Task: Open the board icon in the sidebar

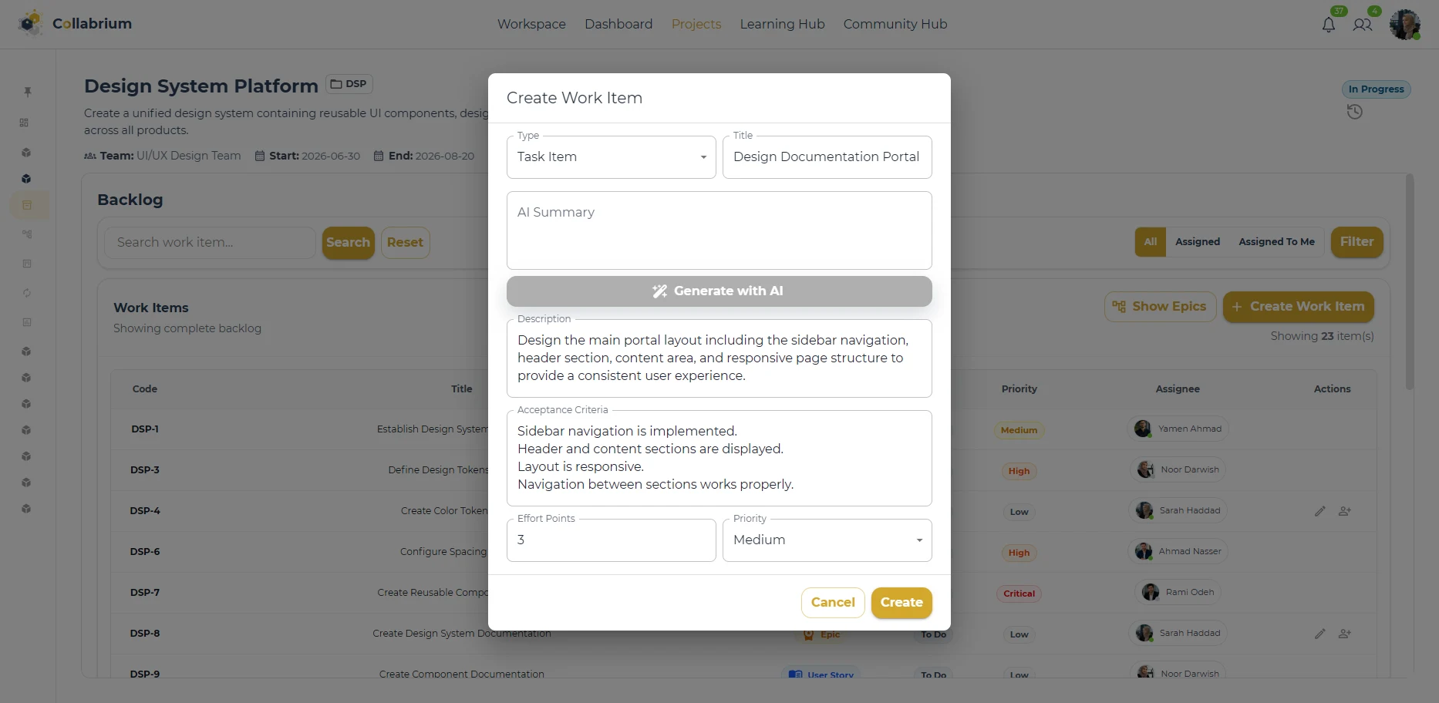Action: tap(27, 264)
